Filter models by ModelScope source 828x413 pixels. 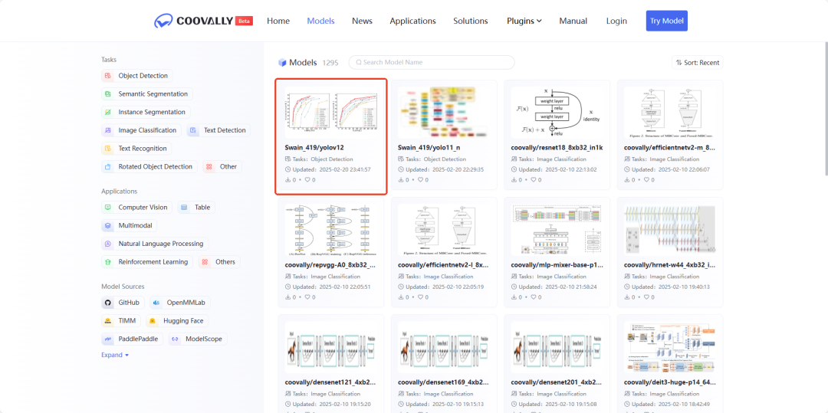pyautogui.click(x=198, y=339)
